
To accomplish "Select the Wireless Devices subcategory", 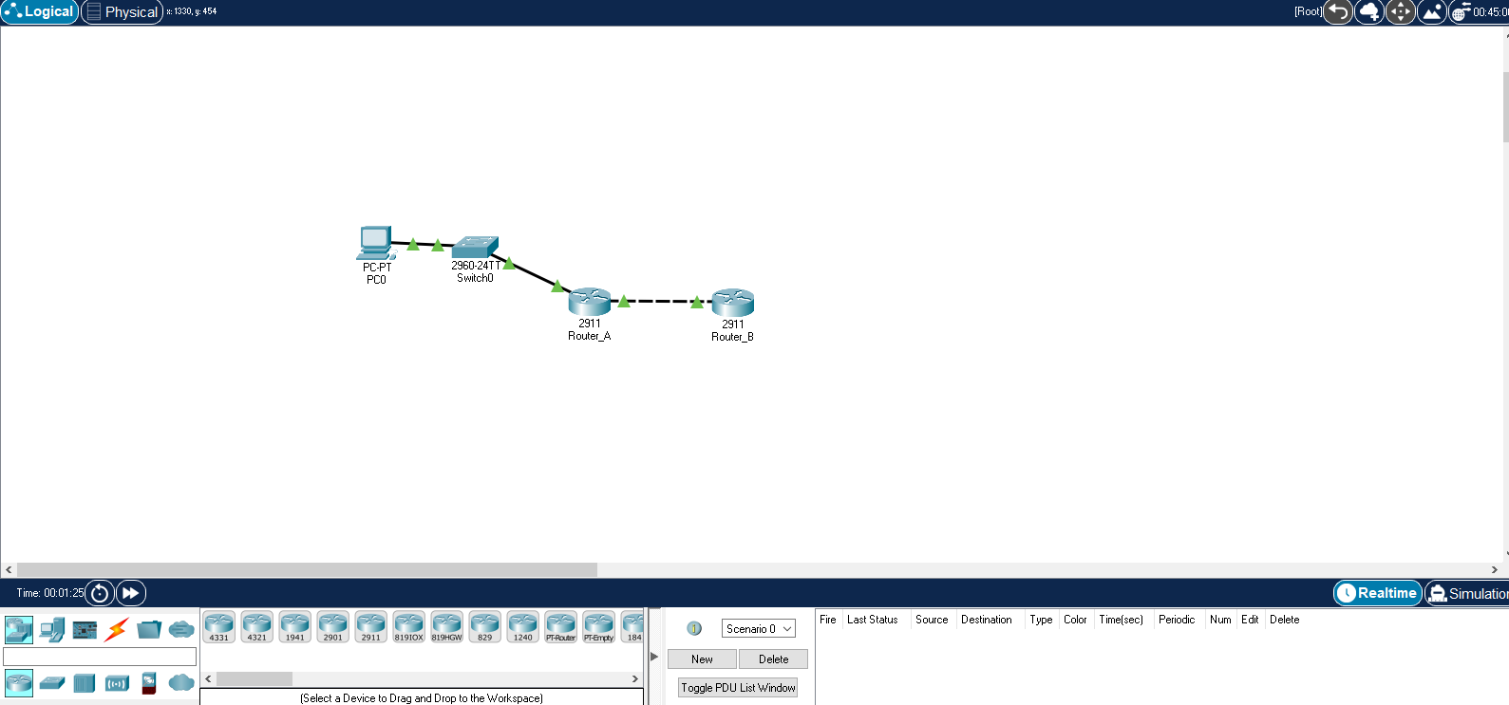I will click(x=117, y=682).
